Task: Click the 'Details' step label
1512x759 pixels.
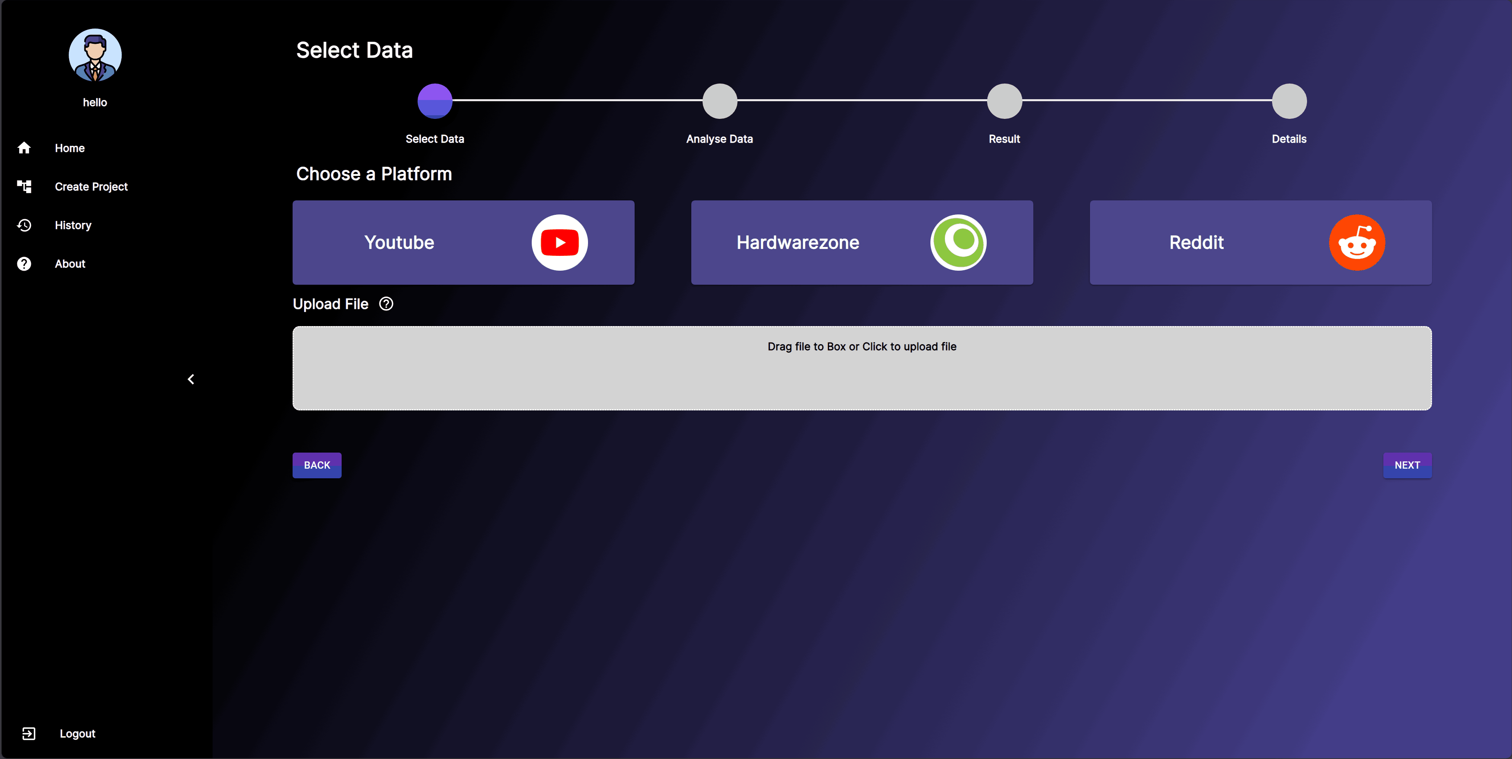Action: [x=1289, y=139]
